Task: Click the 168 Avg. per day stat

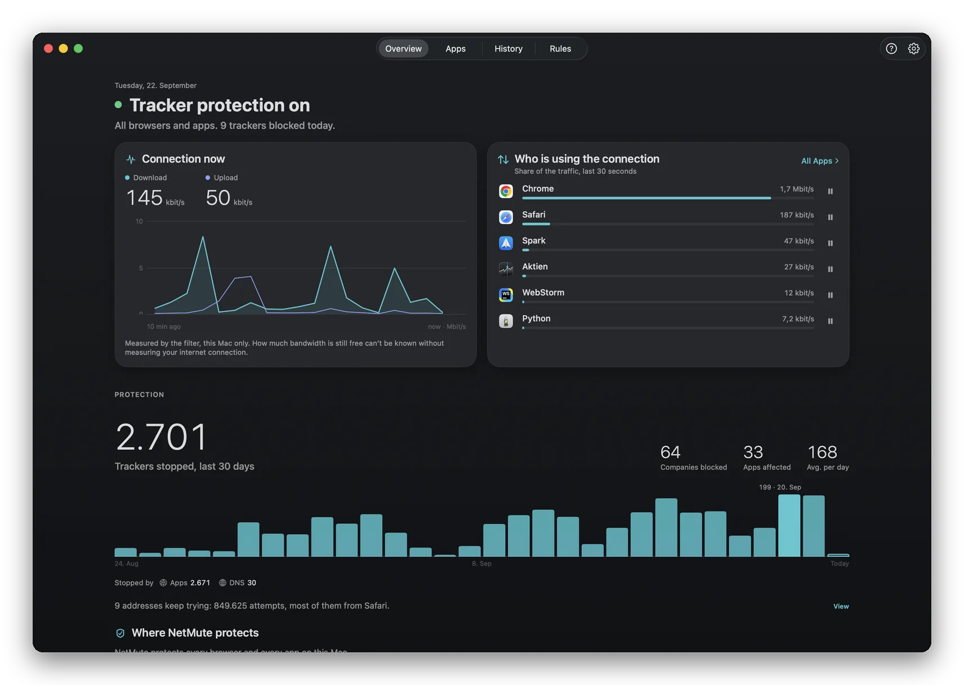Action: tap(827, 457)
